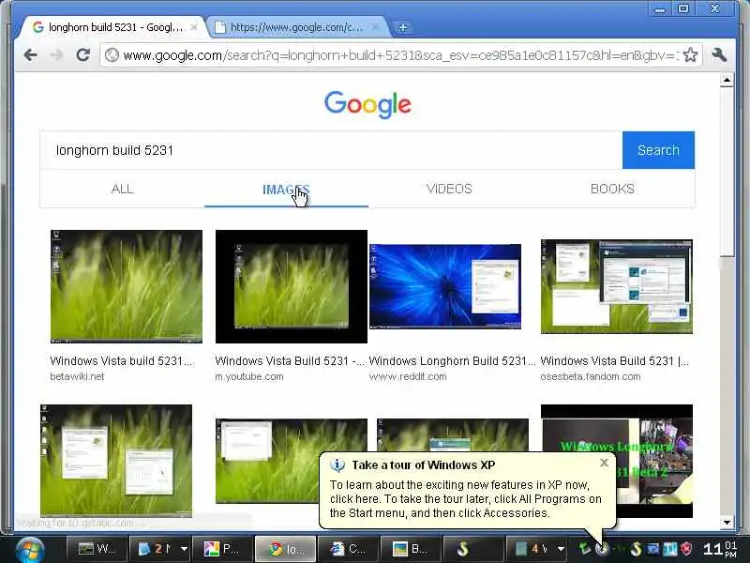The height and width of the screenshot is (563, 750).
Task: Switch to the VIDEOS results tab
Action: (x=449, y=189)
